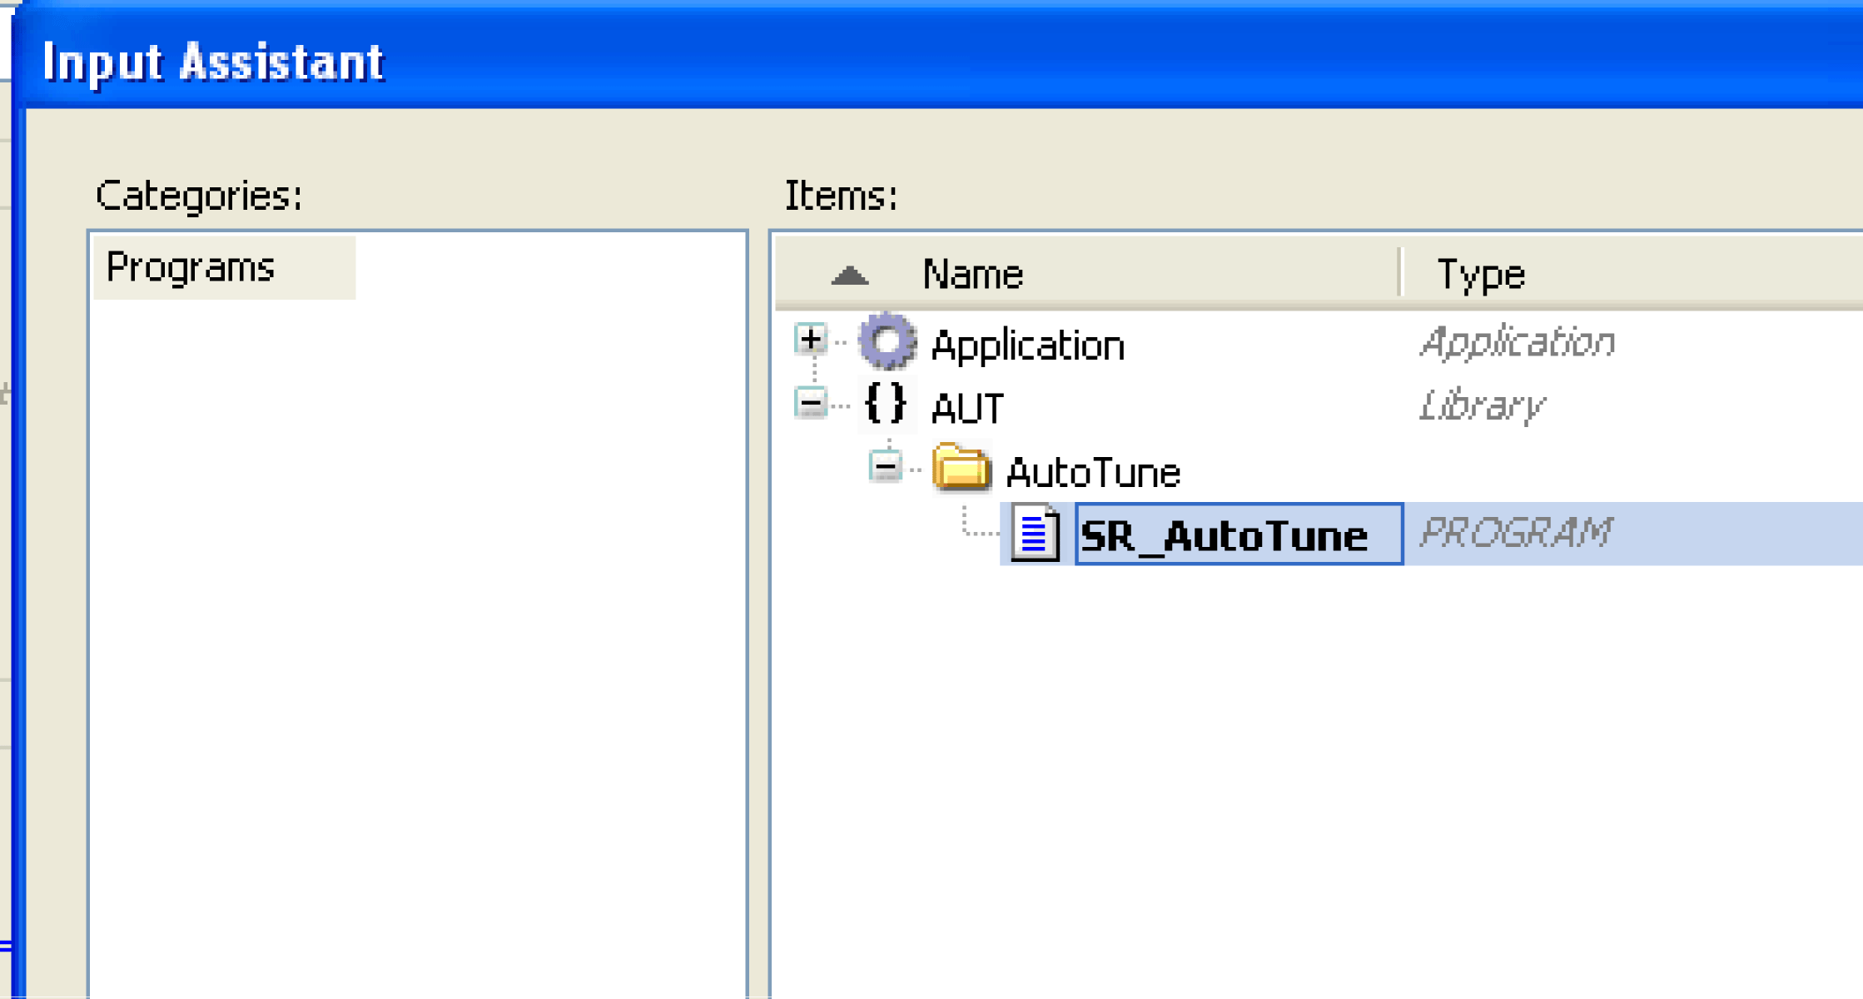
Task: Click the SR_AutoTune program document icon
Action: click(x=1035, y=534)
